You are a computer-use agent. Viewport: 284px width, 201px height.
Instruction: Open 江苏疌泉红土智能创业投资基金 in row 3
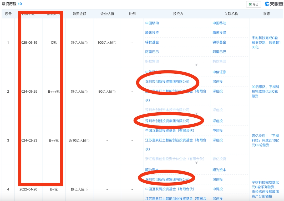click(176, 145)
